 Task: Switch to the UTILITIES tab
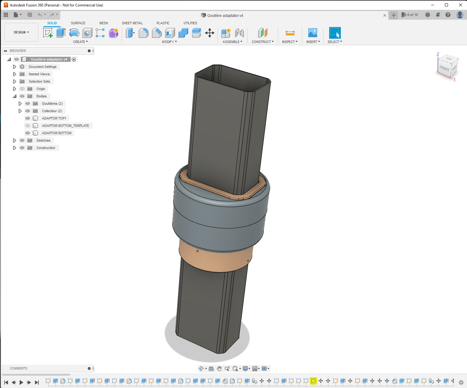tap(190, 23)
